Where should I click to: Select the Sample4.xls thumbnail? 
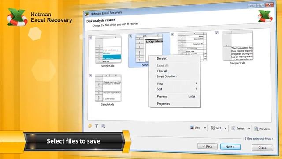(x=108, y=88)
